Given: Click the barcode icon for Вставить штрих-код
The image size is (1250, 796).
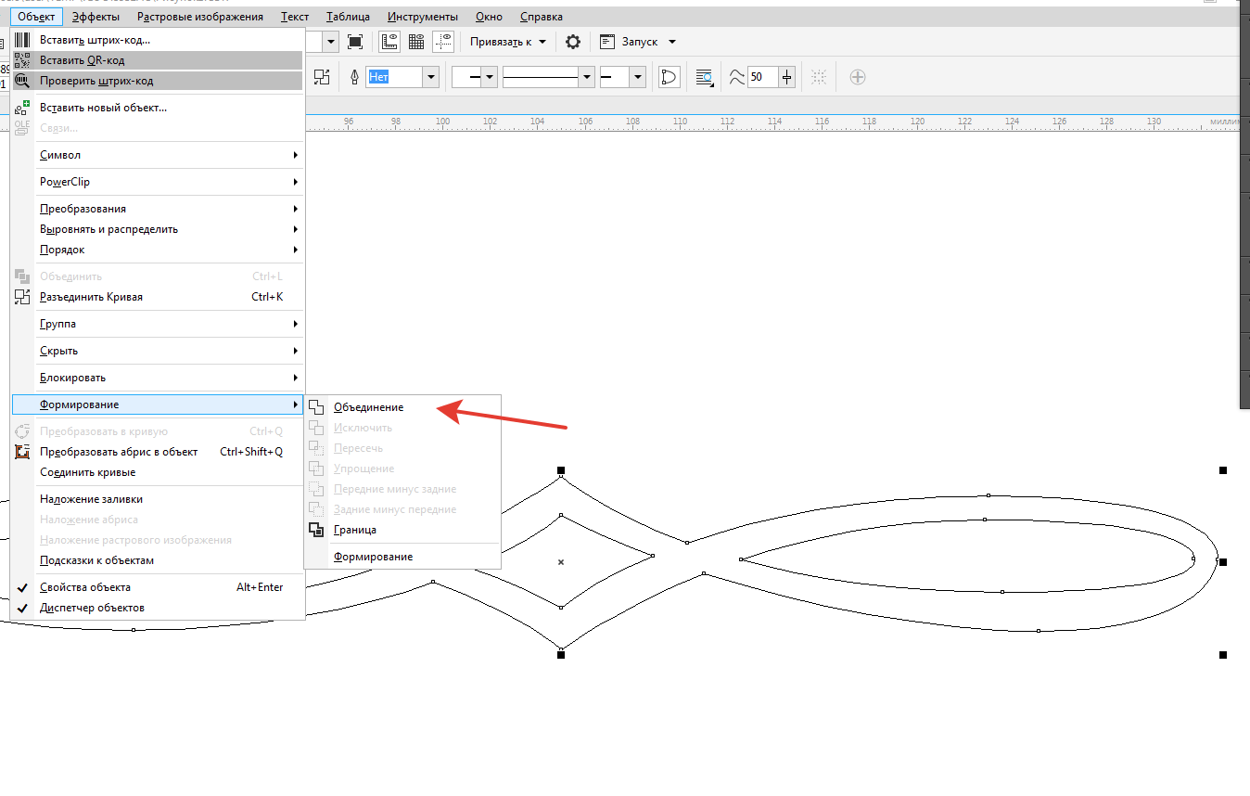Looking at the screenshot, I should (x=21, y=40).
